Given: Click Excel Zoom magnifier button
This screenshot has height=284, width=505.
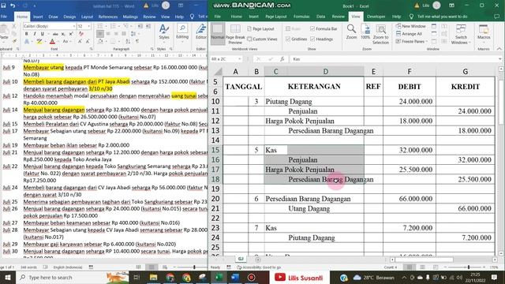Looking at the screenshot, I should 351,32.
